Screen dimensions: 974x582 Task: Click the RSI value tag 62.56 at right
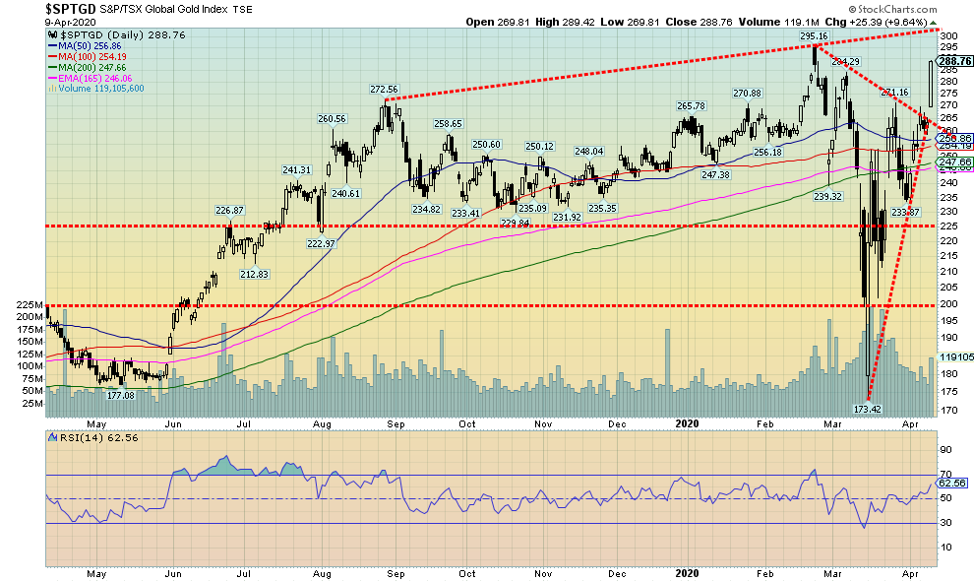(x=951, y=484)
